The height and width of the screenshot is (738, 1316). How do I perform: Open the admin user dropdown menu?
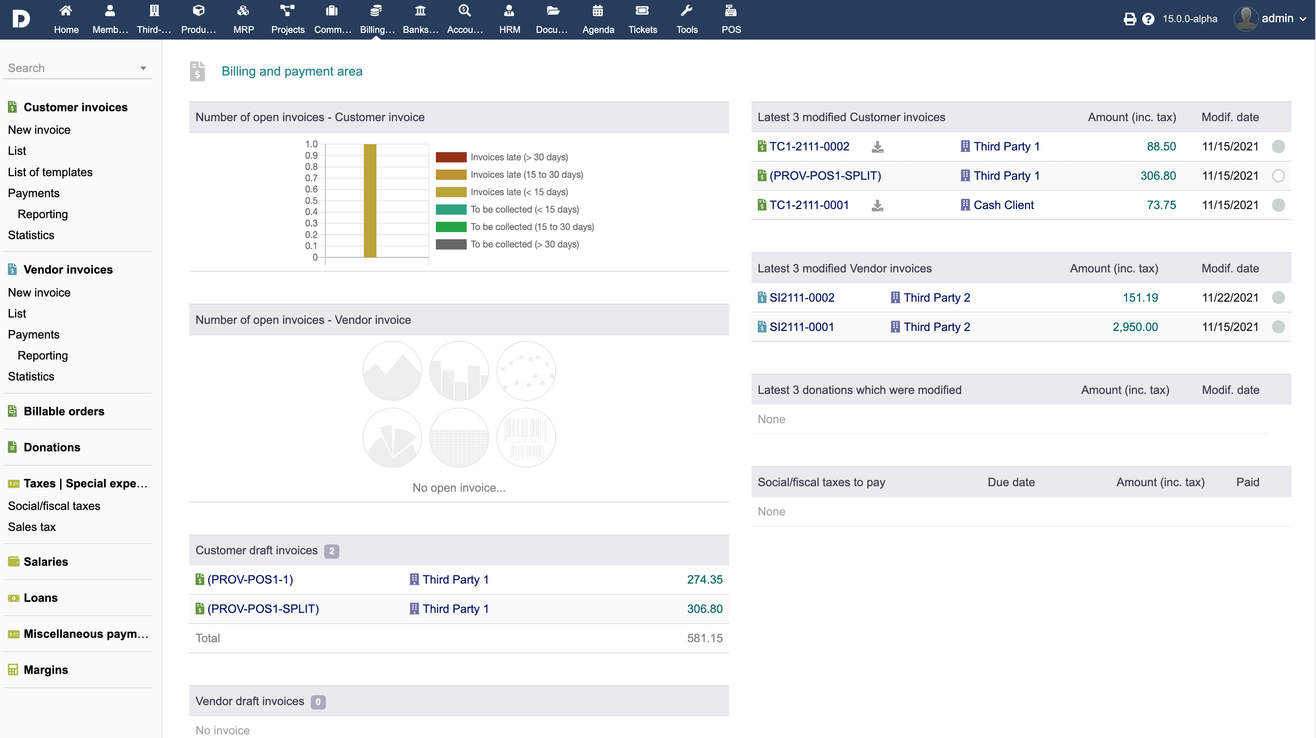[1284, 19]
